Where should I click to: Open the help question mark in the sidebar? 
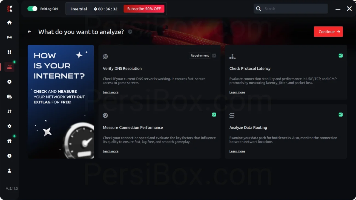9,156
